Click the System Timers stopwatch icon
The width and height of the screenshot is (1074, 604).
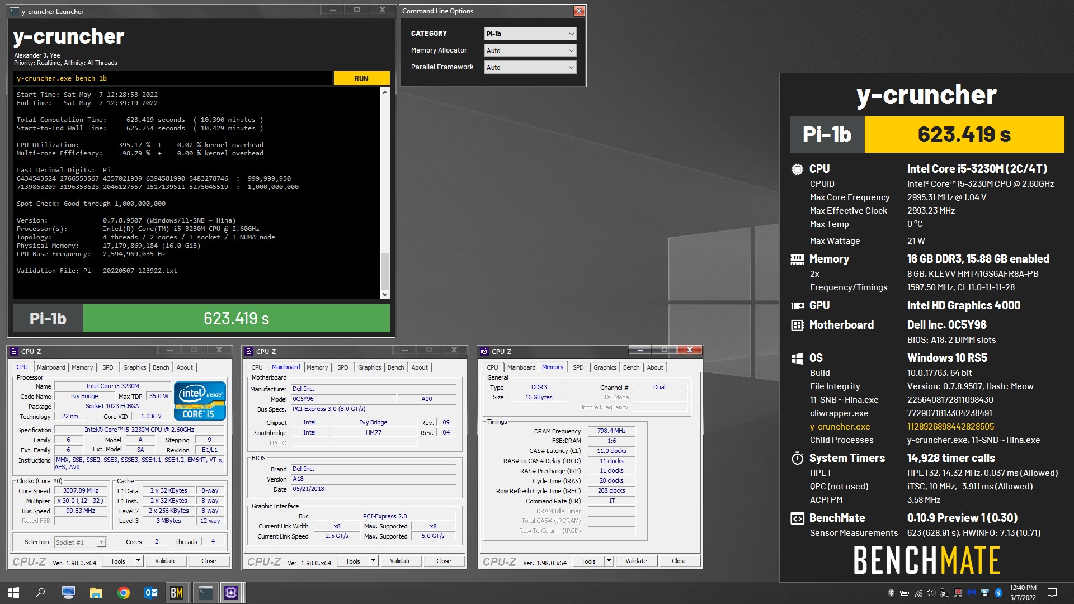pos(797,458)
